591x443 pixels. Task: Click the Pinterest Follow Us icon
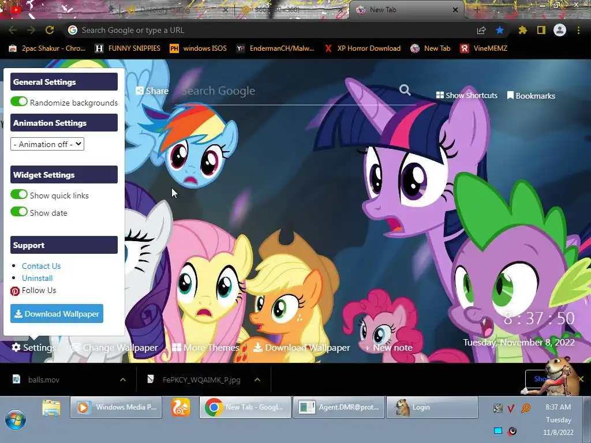[x=14, y=291]
